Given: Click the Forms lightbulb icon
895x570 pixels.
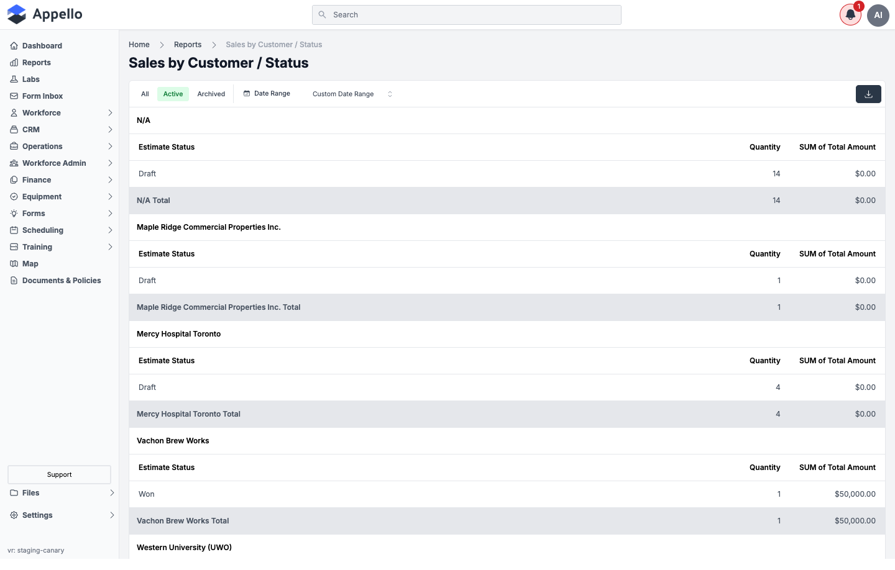Looking at the screenshot, I should (14, 214).
